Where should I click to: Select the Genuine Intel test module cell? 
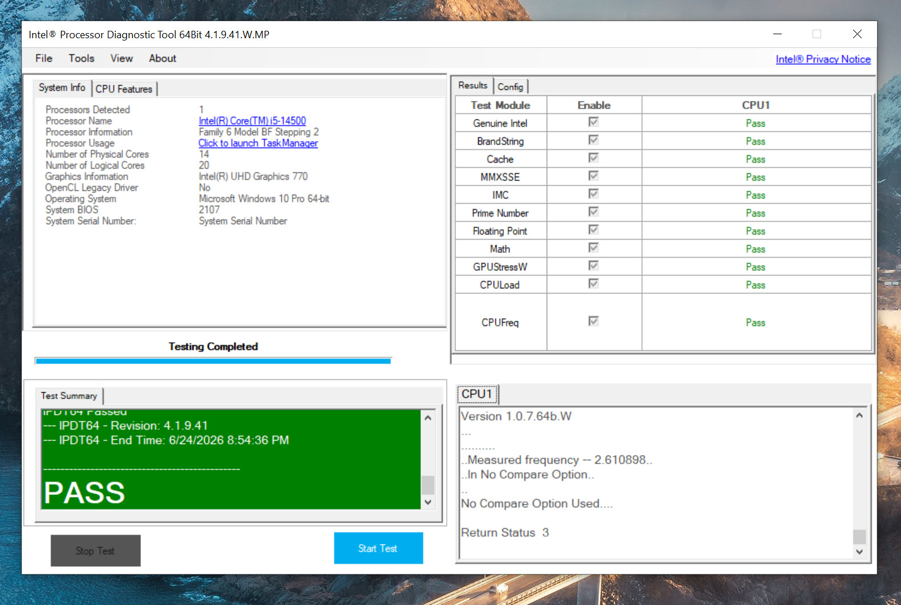[x=500, y=123]
